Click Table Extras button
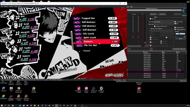The height and width of the screenshot is (107, 190). tap(183, 81)
